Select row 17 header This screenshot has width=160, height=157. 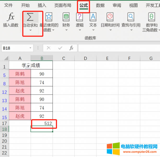tap(4, 123)
